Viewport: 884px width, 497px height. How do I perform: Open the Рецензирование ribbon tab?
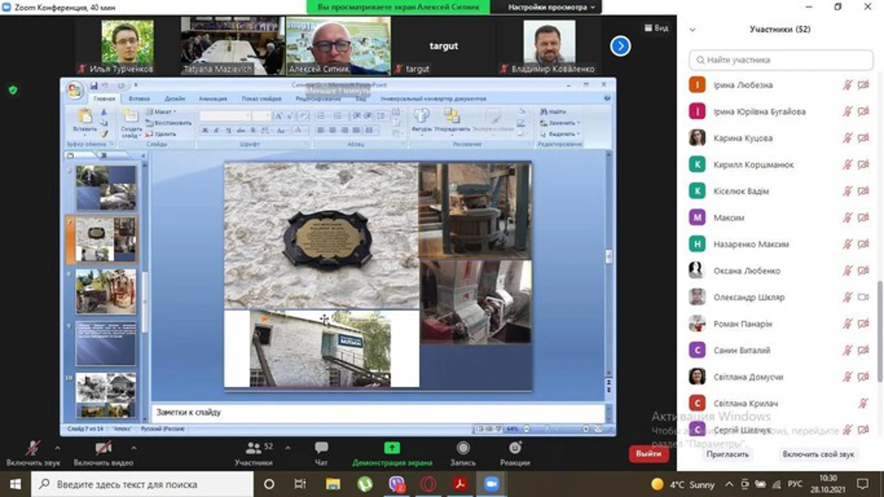319,99
